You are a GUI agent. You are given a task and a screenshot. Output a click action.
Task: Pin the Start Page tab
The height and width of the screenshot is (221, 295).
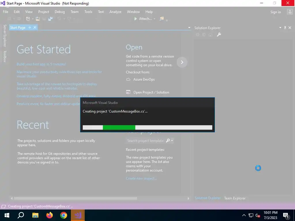coord(30,28)
